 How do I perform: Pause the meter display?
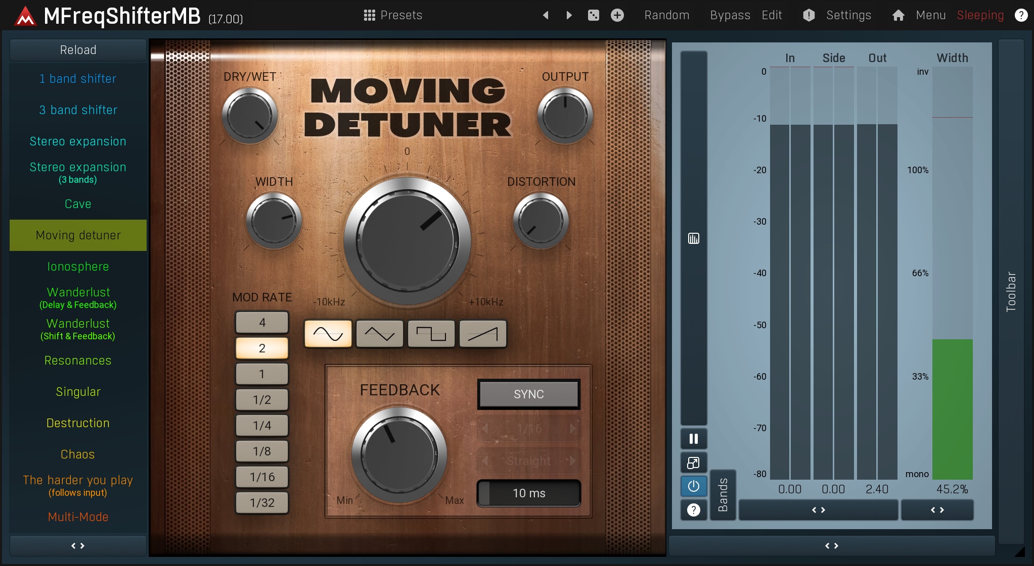pos(693,439)
